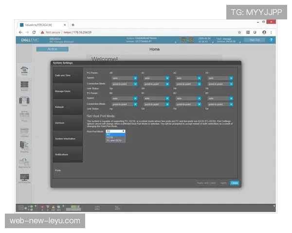Select the ValueArray browser tab
This screenshot has height=233, width=292.
[43, 25]
